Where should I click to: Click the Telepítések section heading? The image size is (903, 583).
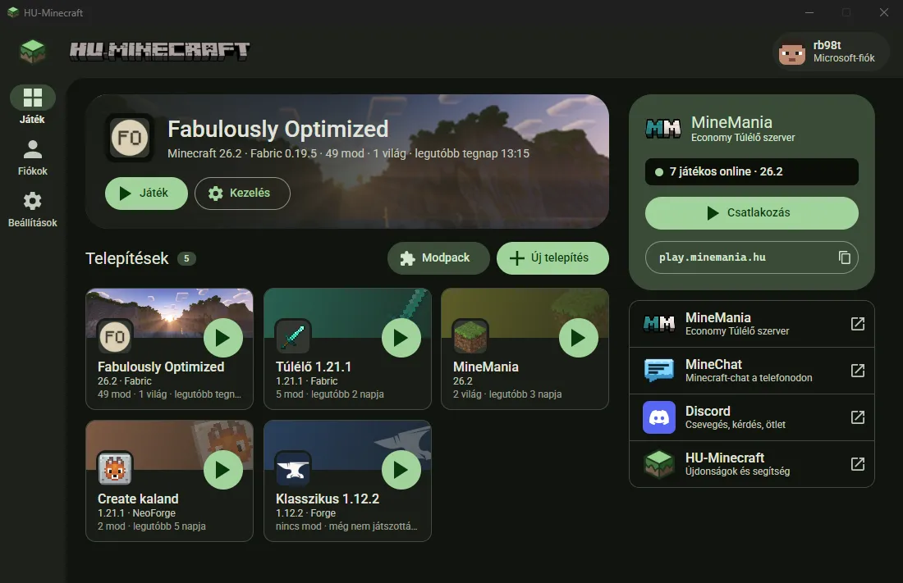(x=126, y=258)
